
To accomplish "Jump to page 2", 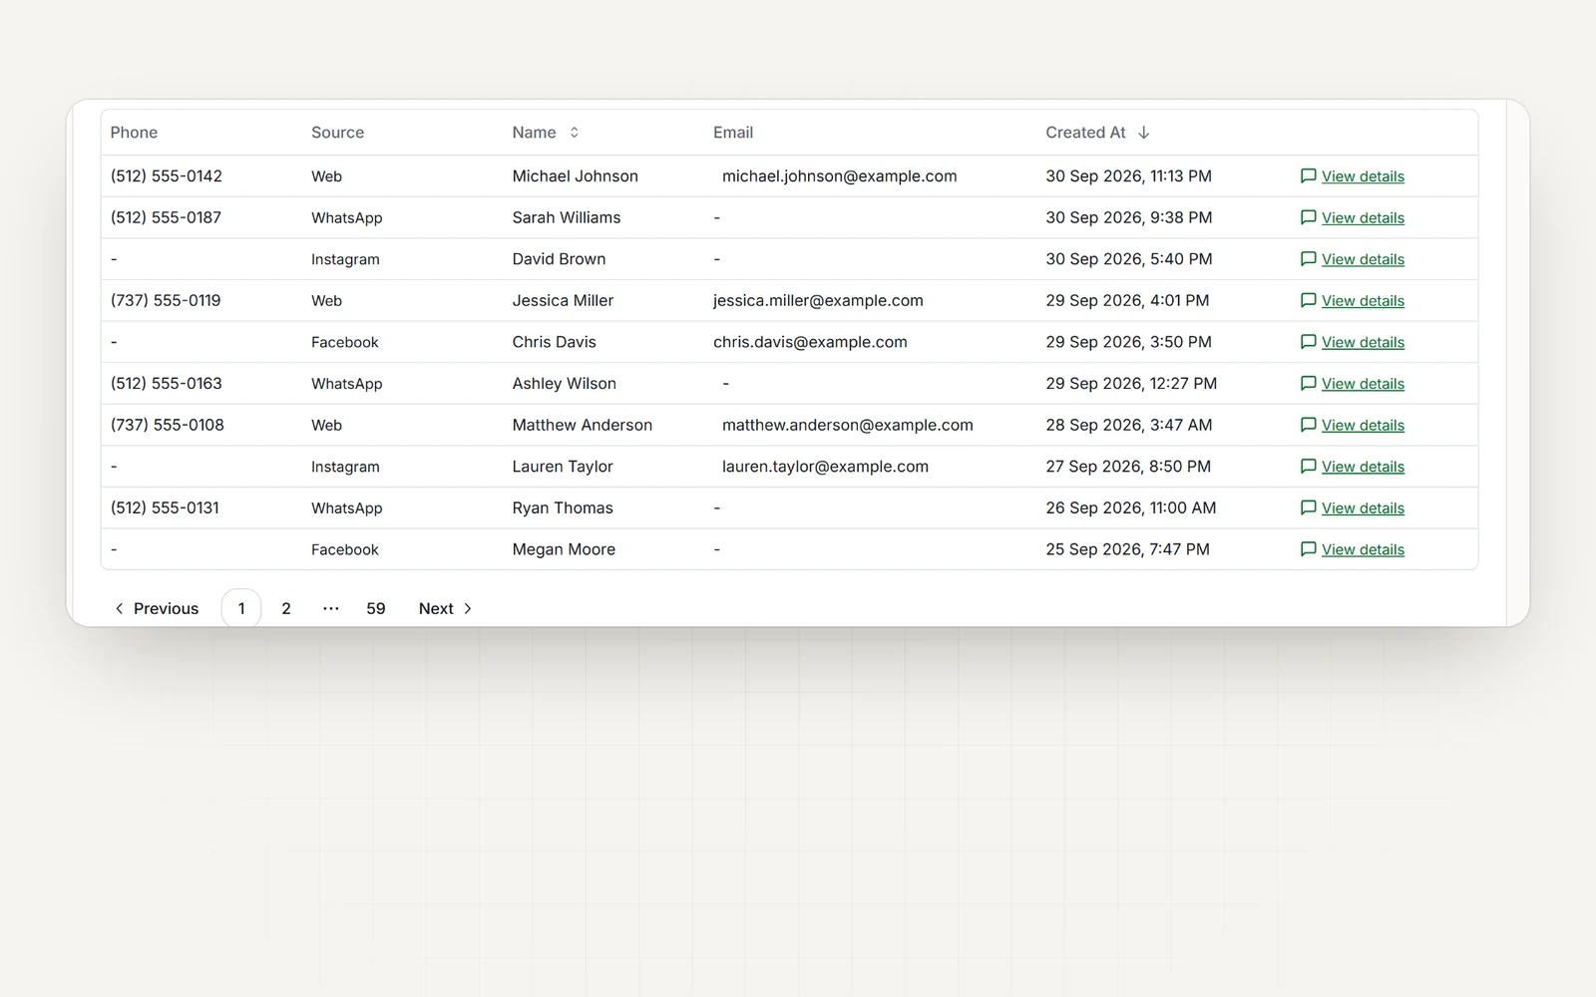I will tap(286, 608).
